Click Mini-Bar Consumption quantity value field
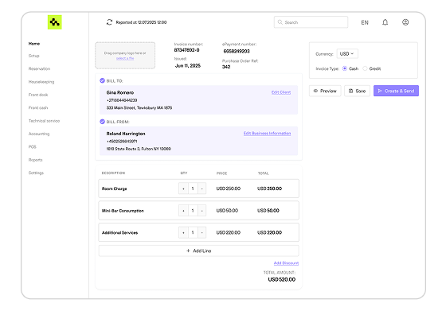The height and width of the screenshot is (311, 446). [193, 211]
